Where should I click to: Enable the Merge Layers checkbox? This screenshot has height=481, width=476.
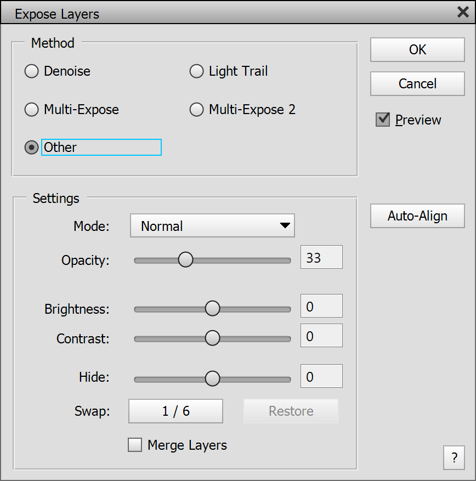(x=134, y=445)
